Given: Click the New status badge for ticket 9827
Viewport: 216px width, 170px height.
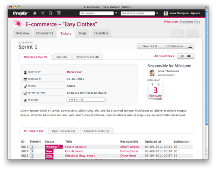Looking at the screenshot, I should (x=49, y=151).
